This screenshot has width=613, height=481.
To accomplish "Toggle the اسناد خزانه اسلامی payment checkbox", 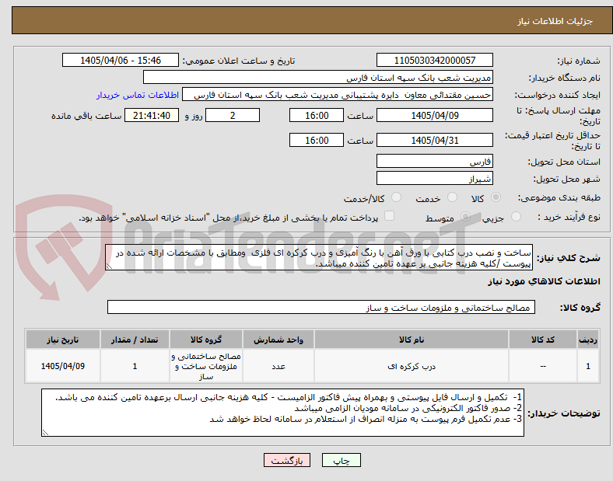I will point(389,216).
